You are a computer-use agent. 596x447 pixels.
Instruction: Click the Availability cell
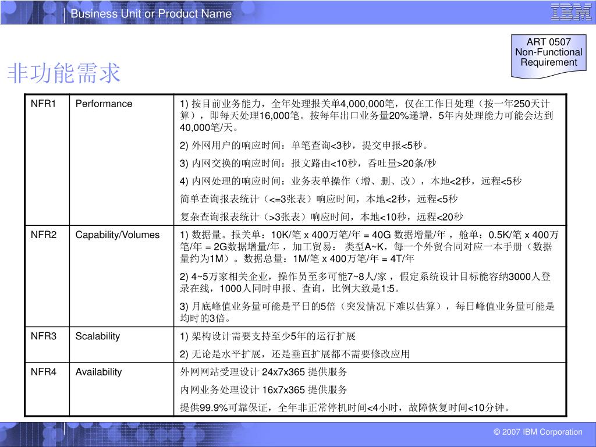[122, 389]
